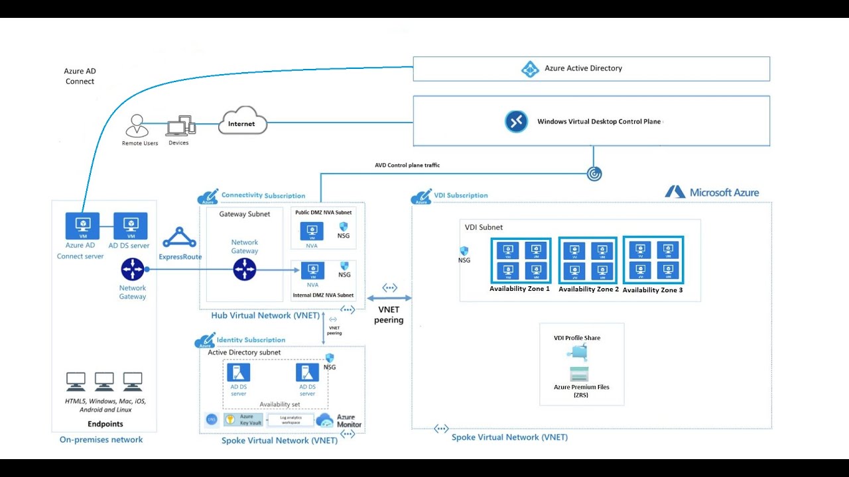Click the AD DS server VM icon on-premises

[x=131, y=226]
